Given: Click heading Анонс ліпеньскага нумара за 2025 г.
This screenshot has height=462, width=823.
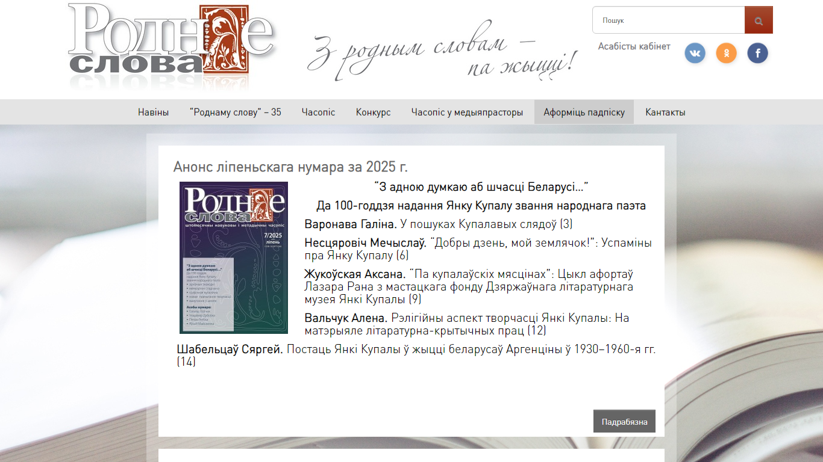Looking at the screenshot, I should click(x=290, y=167).
